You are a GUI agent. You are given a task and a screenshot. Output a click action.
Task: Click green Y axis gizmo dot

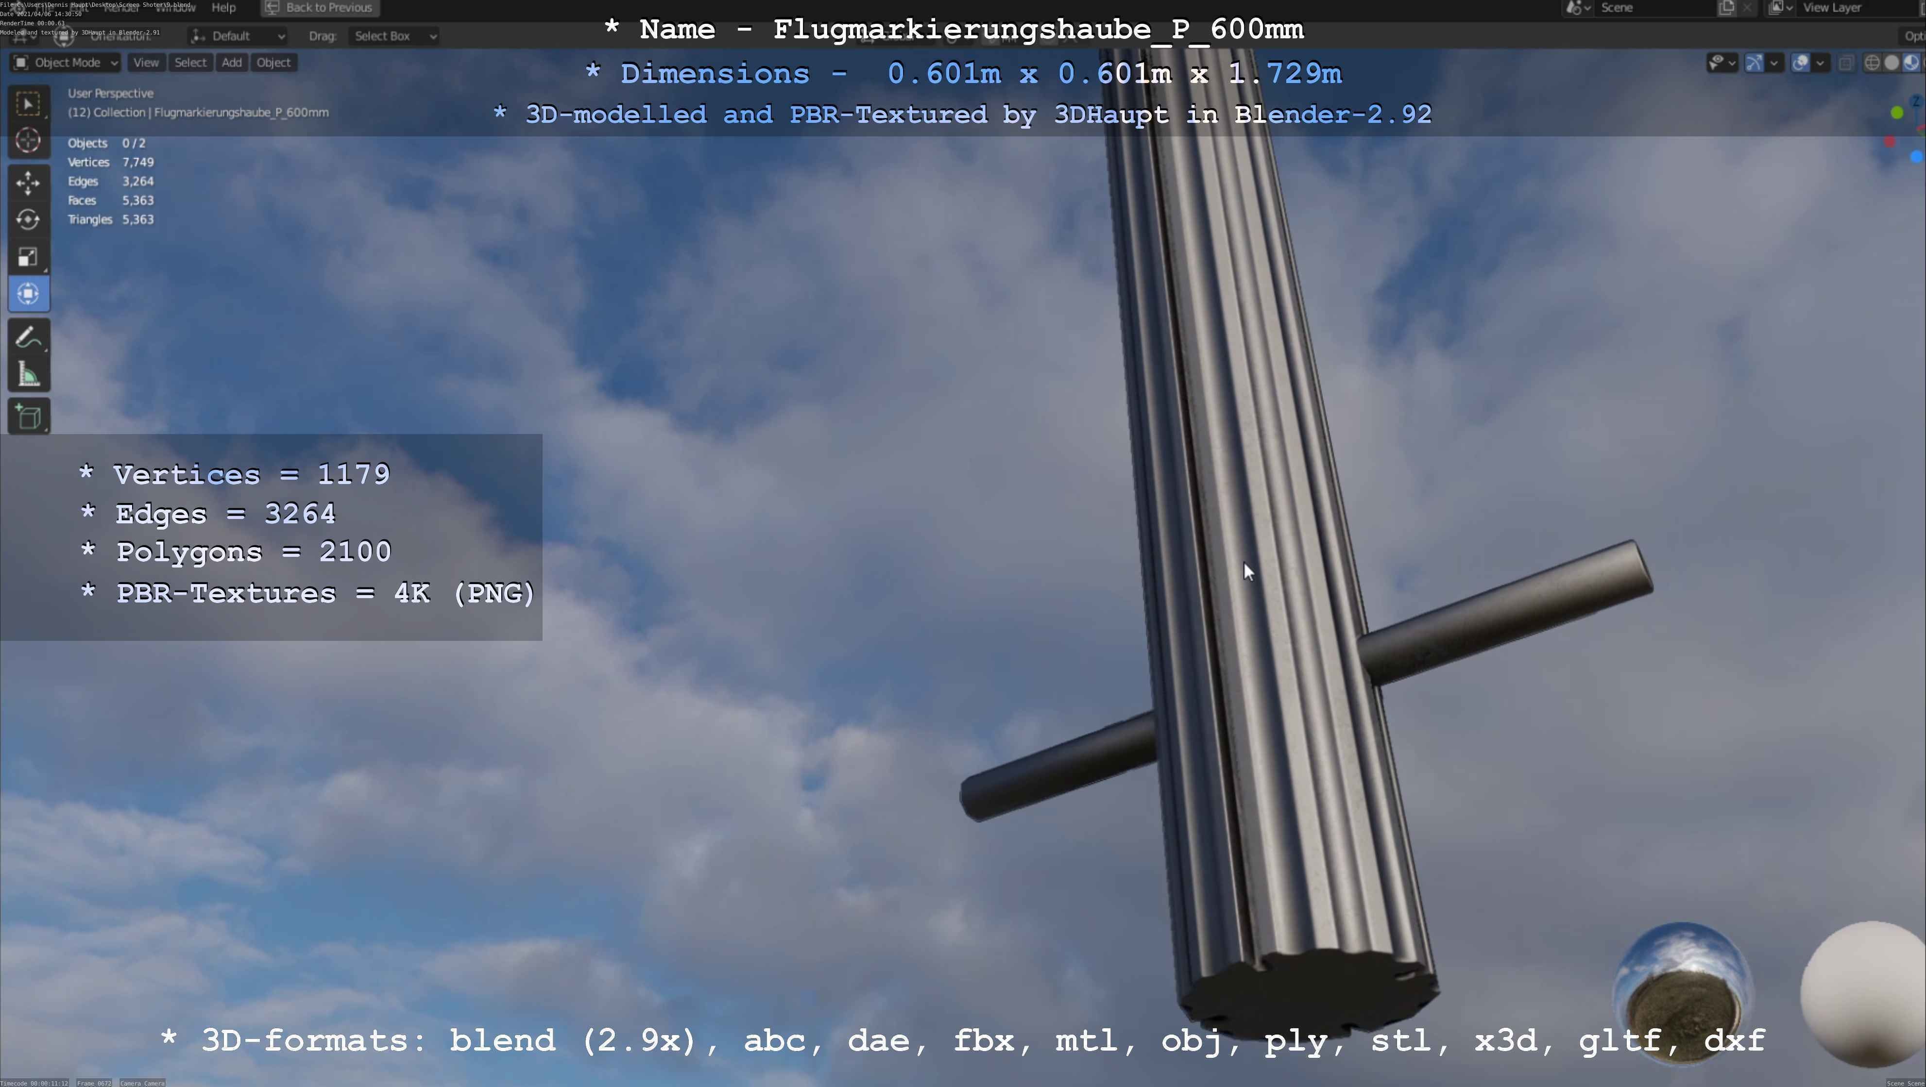1897,112
